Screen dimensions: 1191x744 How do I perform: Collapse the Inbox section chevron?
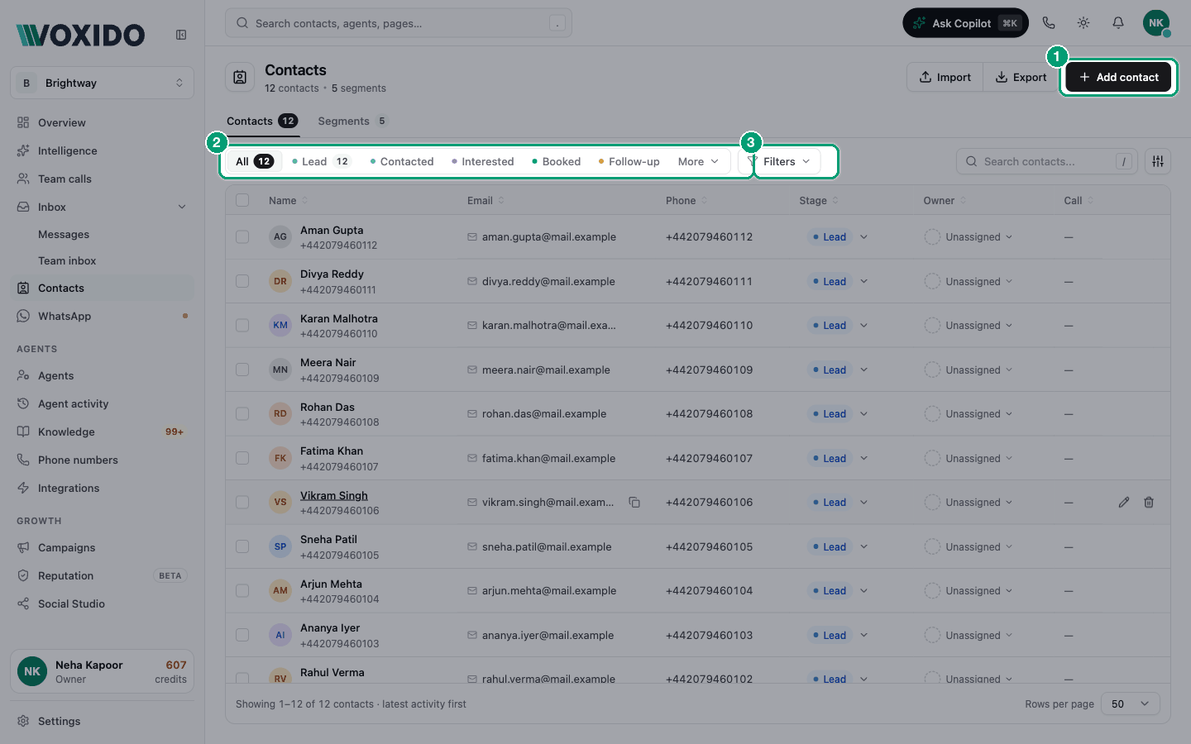coord(182,207)
